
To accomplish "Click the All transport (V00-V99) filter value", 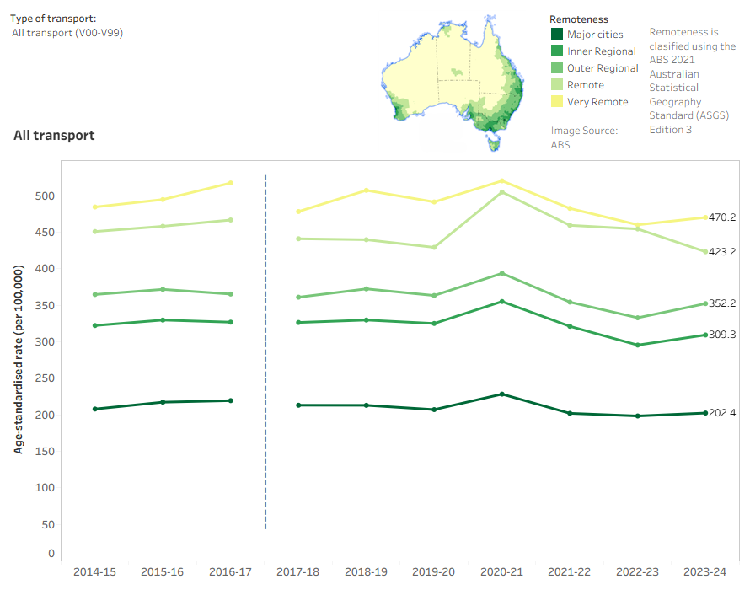I will 67,33.
